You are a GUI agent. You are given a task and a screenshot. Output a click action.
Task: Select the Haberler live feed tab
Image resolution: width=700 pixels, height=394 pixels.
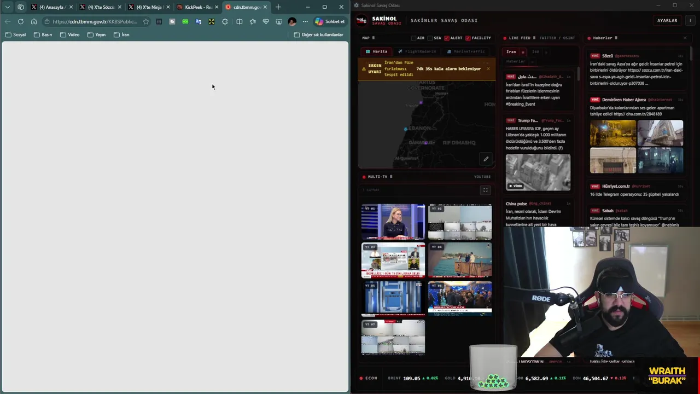point(515,61)
